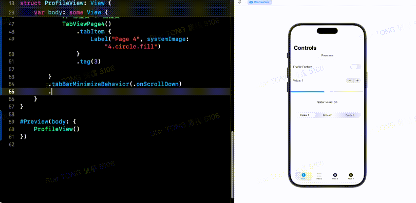Tap the Page 1 tab icon

[304, 175]
